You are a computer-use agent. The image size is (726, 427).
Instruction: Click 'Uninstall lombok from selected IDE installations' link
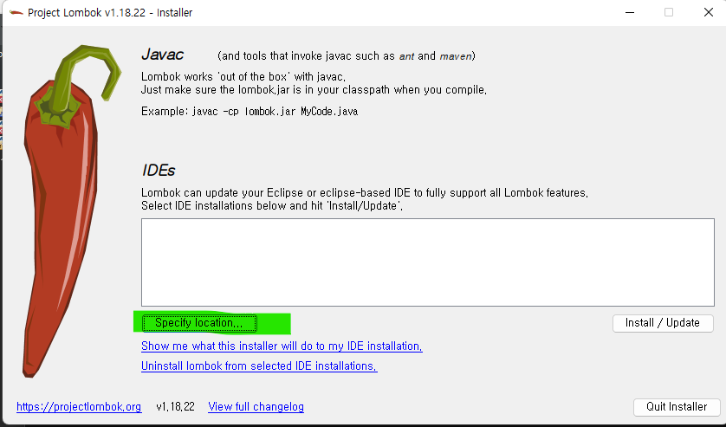(x=259, y=366)
